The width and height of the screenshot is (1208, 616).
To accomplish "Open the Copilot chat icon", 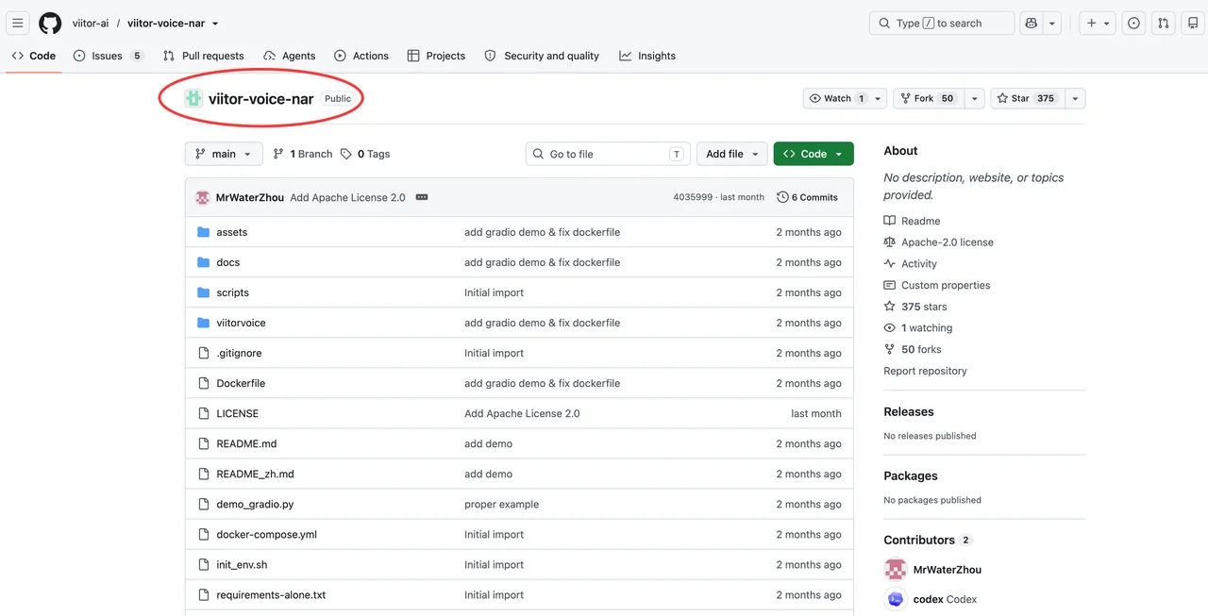I will pos(1032,23).
